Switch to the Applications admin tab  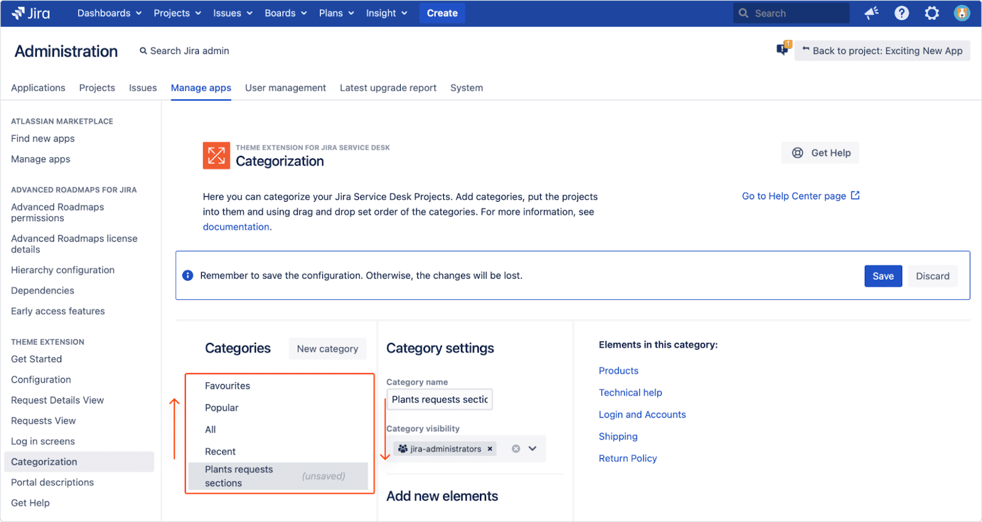pyautogui.click(x=38, y=88)
